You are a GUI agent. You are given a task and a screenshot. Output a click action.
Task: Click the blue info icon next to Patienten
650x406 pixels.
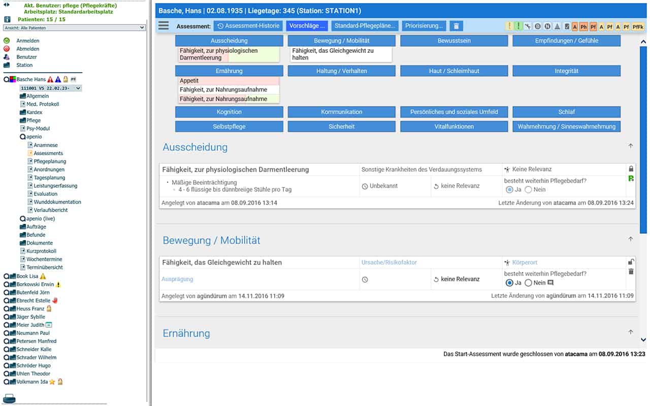[x=7, y=19]
